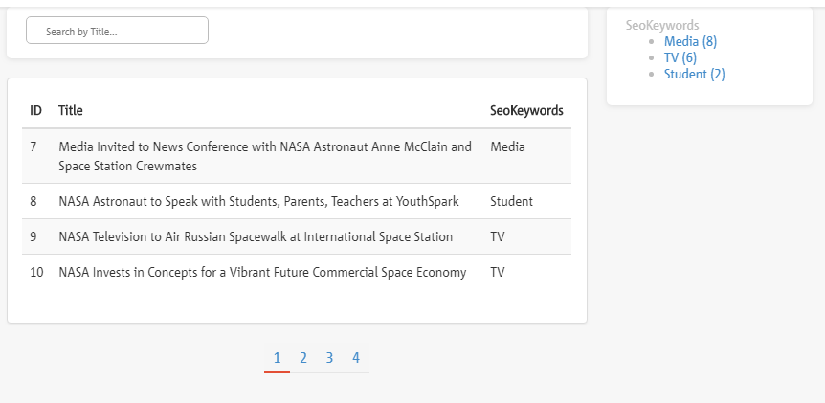Click the Search by Title input field
Screen dimensions: 825x403
(117, 31)
